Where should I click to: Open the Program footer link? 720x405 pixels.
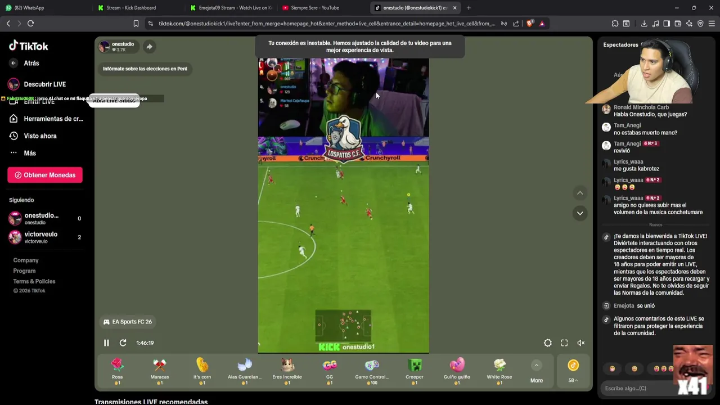tap(24, 271)
